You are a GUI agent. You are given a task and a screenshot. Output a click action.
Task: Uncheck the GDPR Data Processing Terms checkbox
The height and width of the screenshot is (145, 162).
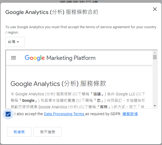tap(8, 114)
